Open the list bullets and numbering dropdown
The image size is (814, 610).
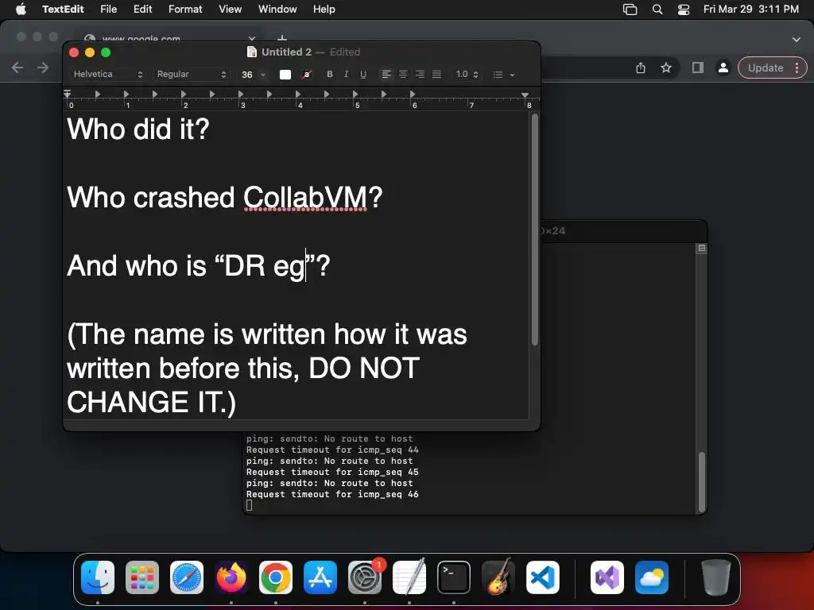[503, 74]
